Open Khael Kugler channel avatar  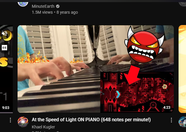coord(23,122)
